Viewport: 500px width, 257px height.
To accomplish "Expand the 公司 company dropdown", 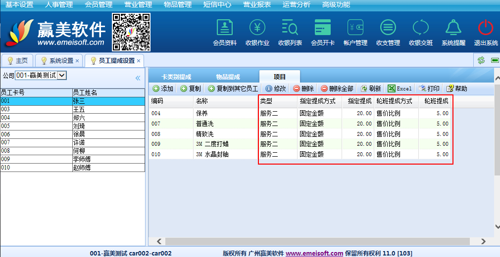I will 62,75.
